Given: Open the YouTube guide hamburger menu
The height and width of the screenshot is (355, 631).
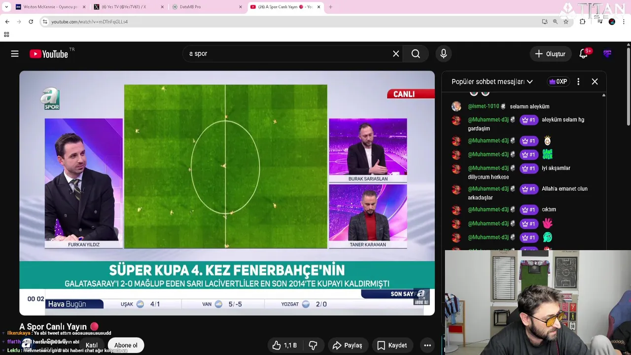Looking at the screenshot, I should click(x=15, y=54).
